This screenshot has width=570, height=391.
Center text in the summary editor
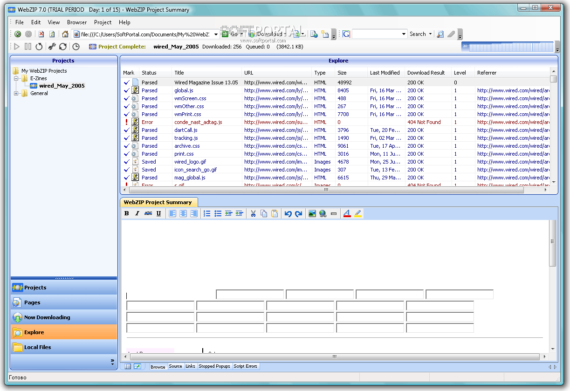click(x=183, y=213)
